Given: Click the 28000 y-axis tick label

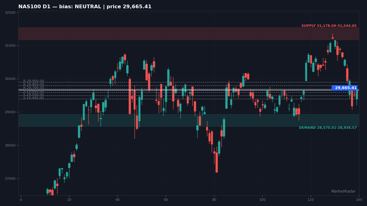Looking at the screenshot, I should [x=10, y=146].
